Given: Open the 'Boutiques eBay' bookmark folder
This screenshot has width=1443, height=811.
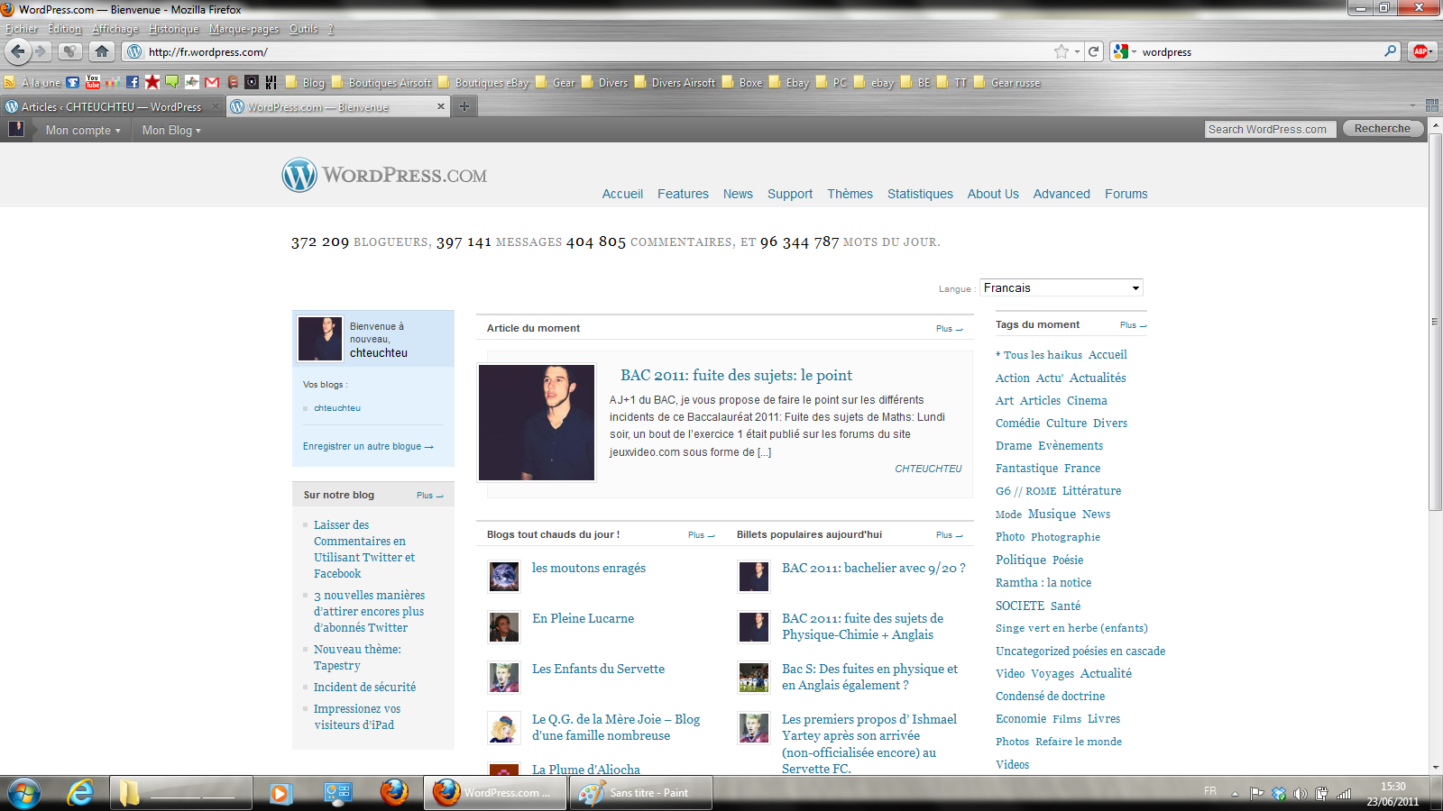Looking at the screenshot, I should point(483,82).
